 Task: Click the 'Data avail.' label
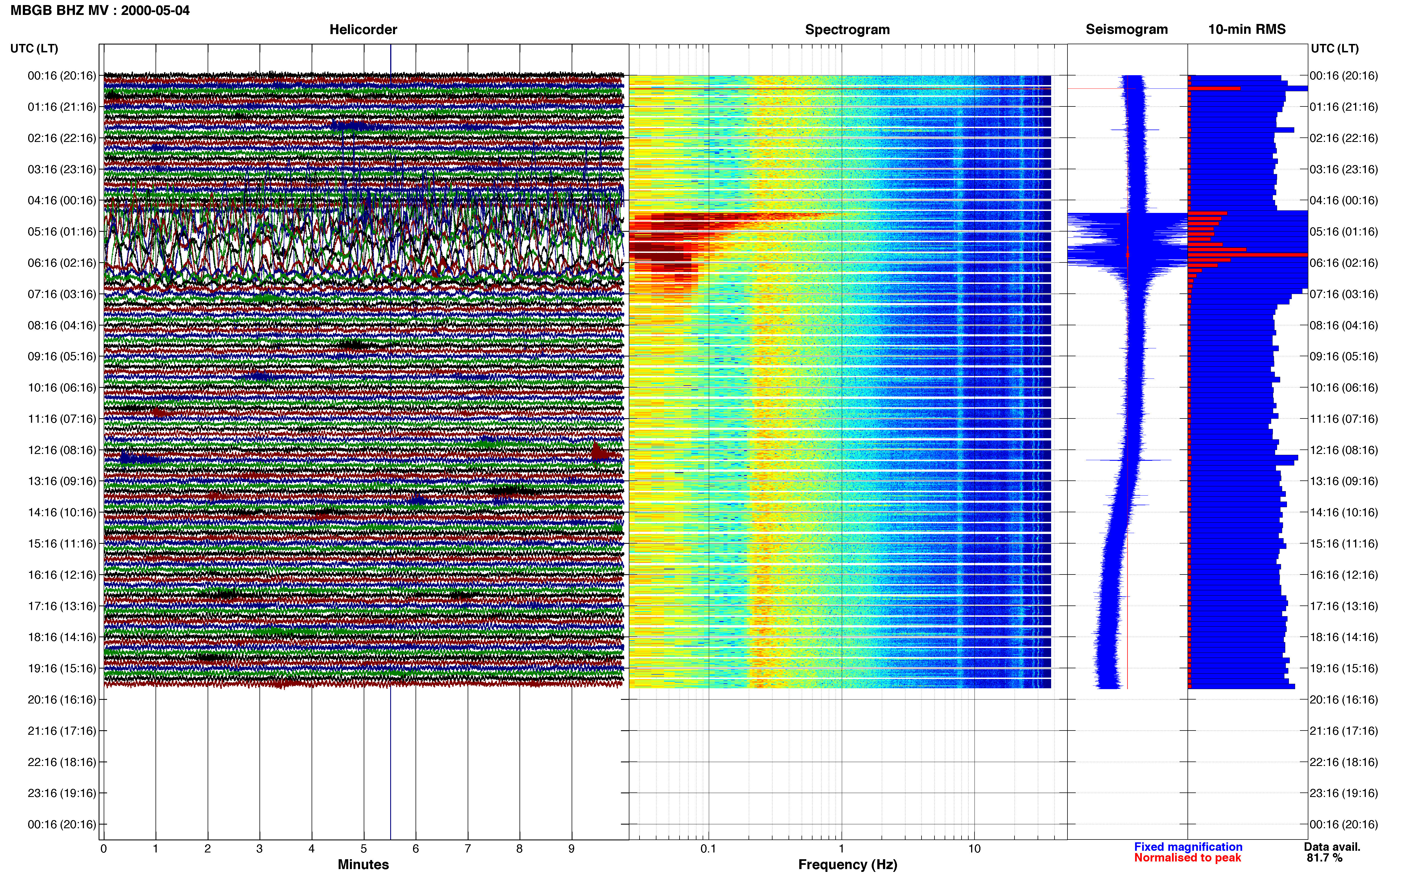click(x=1332, y=847)
